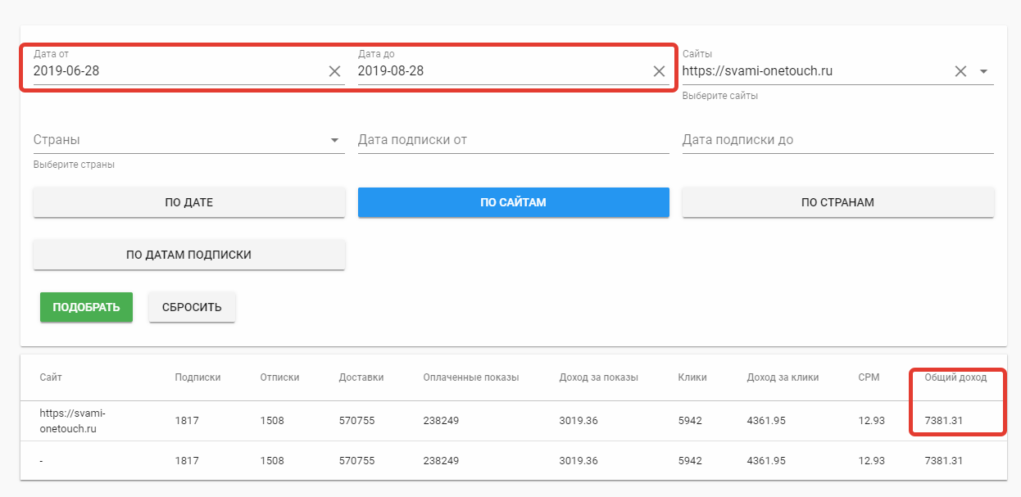Switch to 'ПО ДАТЕ' grouping
The height and width of the screenshot is (497, 1021).
click(x=188, y=202)
